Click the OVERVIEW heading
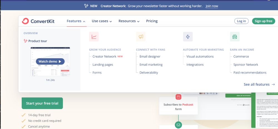The image size is (278, 129). pos(31,33)
